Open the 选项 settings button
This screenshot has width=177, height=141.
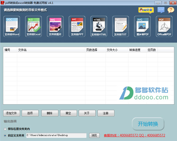point(30,113)
